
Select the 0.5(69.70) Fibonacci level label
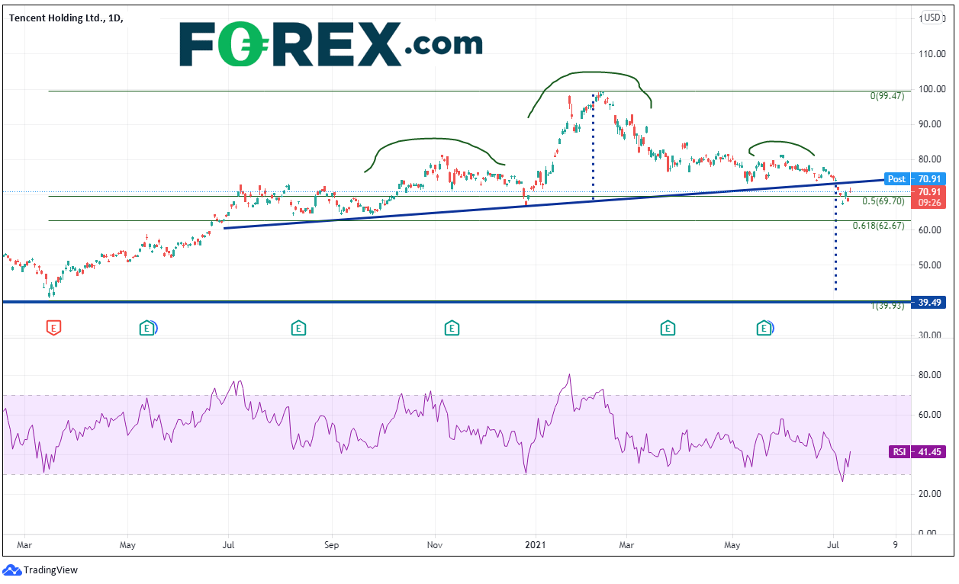coord(883,201)
